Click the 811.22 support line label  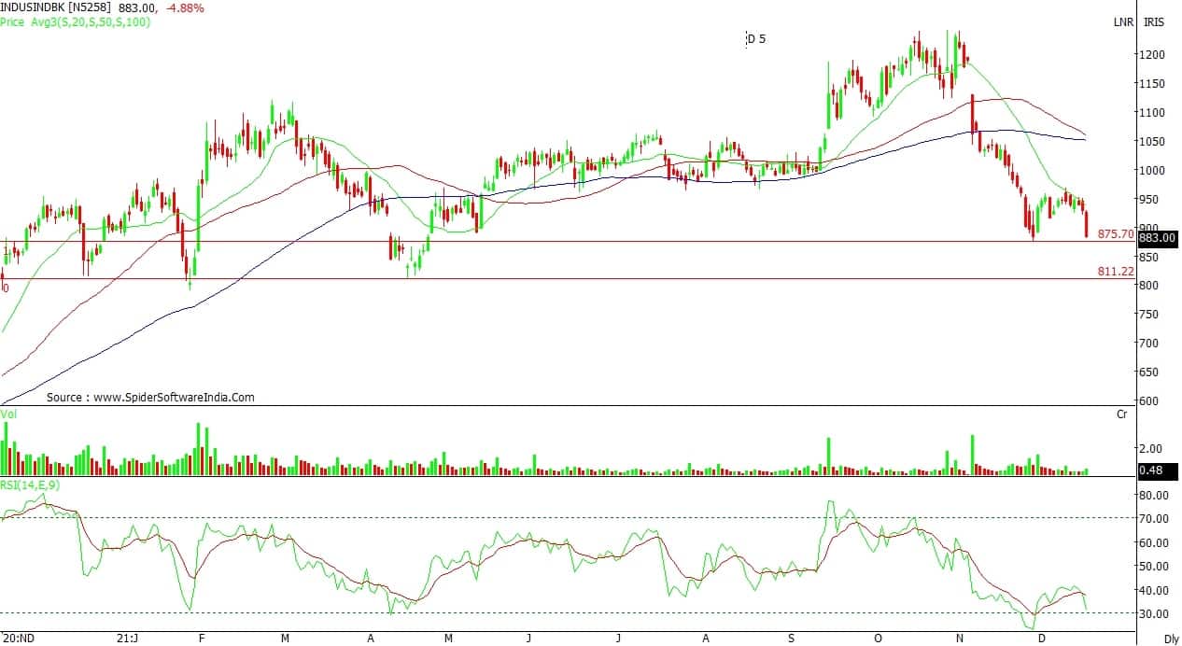click(1116, 271)
